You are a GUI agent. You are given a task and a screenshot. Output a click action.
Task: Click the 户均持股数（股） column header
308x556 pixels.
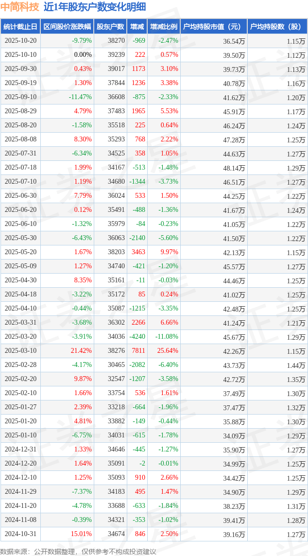click(277, 27)
